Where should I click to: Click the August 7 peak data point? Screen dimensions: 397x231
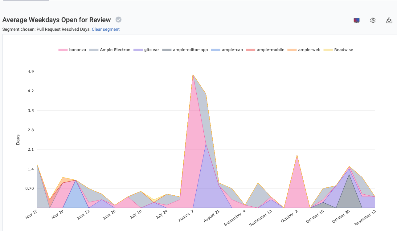193,74
